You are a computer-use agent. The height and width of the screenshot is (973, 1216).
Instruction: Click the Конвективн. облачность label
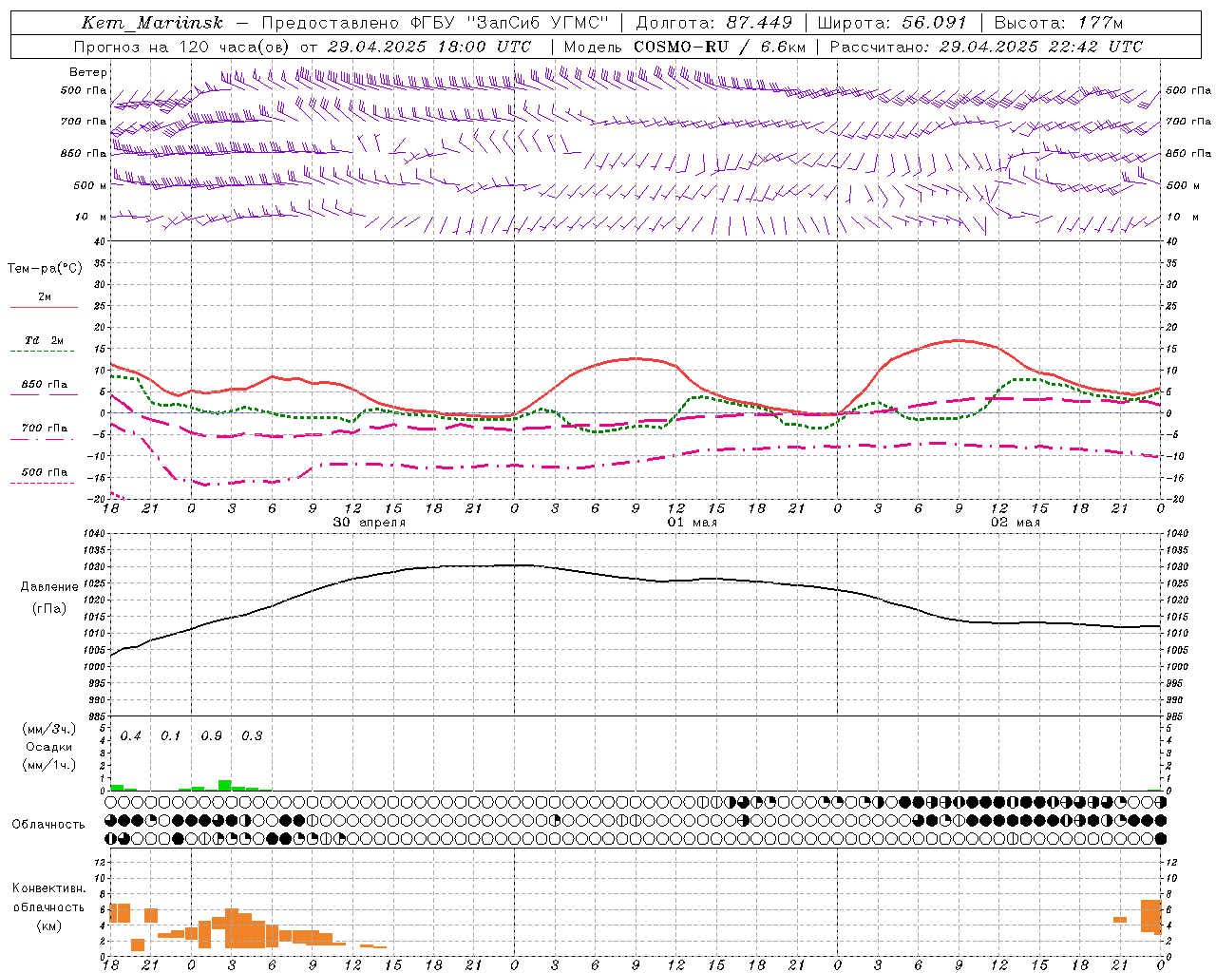point(48,898)
